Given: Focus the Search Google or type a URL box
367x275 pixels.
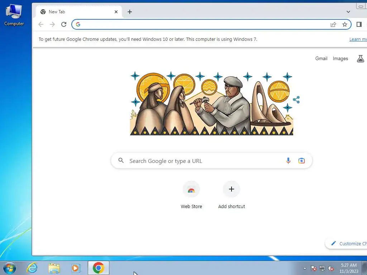Looking at the screenshot, I should coord(211,161).
